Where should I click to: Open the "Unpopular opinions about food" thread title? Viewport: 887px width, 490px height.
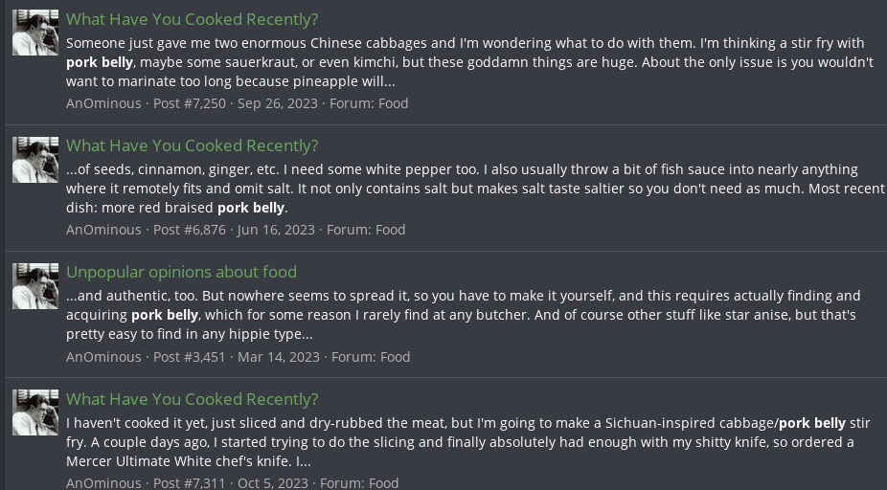181,272
